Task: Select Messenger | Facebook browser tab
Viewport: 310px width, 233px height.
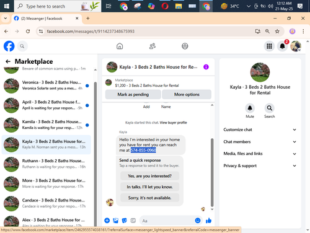Action: [46, 19]
